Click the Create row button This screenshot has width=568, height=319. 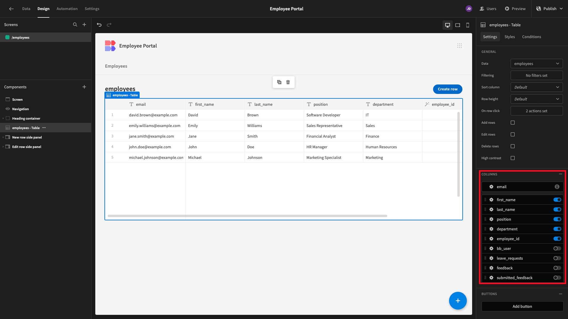point(448,89)
